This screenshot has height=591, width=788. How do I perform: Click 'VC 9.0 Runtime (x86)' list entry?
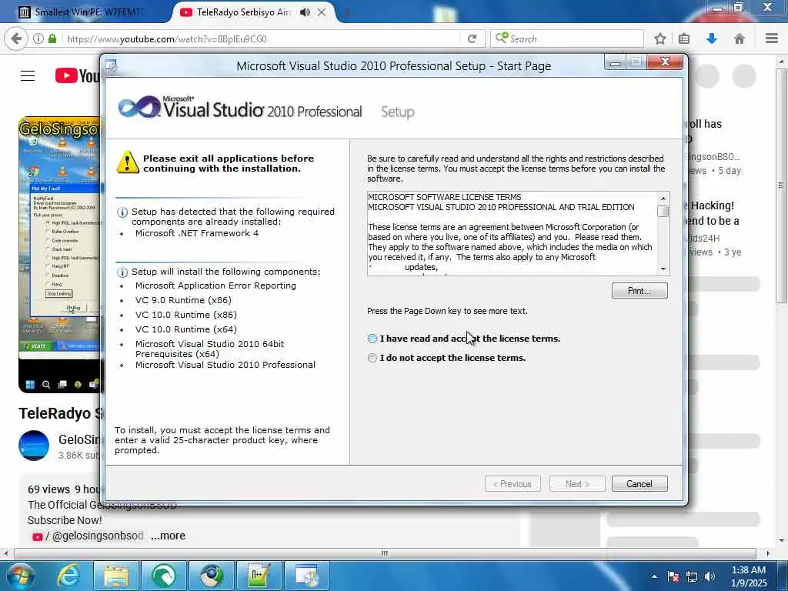[x=183, y=300]
